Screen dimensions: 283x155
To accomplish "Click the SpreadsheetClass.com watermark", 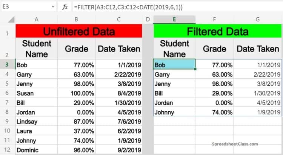I will coord(235,144).
